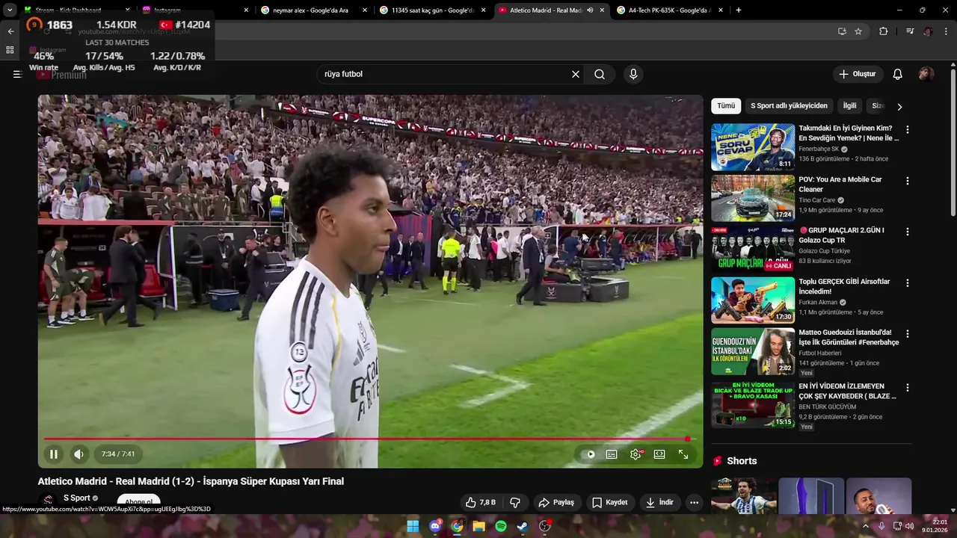The height and width of the screenshot is (538, 957).
Task: Open the S Sport channel link
Action: point(76,498)
